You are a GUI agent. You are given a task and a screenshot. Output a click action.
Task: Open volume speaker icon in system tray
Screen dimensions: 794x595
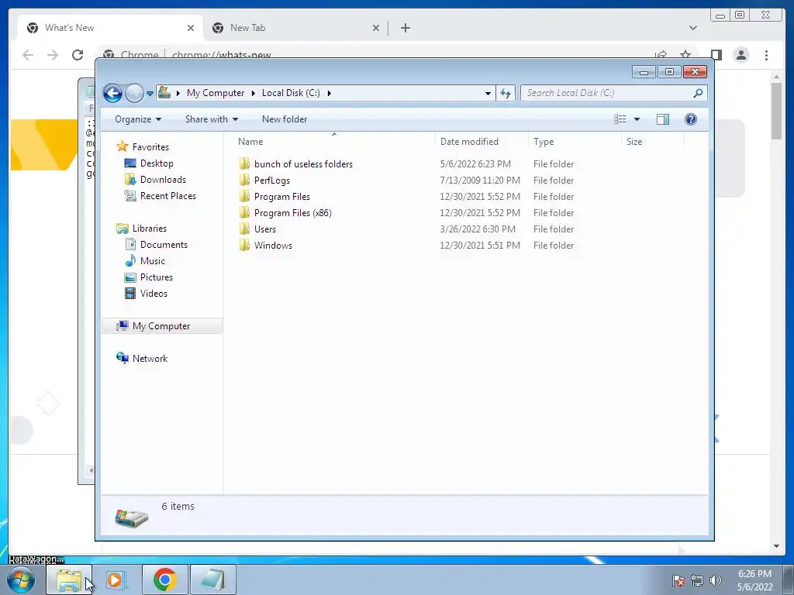[715, 580]
